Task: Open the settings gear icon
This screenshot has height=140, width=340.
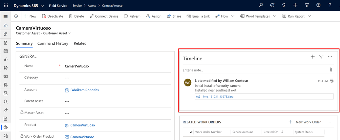Action: pos(318,5)
